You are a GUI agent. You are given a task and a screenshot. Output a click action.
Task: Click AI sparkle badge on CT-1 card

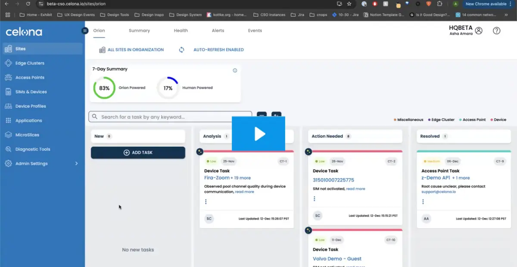click(x=199, y=152)
